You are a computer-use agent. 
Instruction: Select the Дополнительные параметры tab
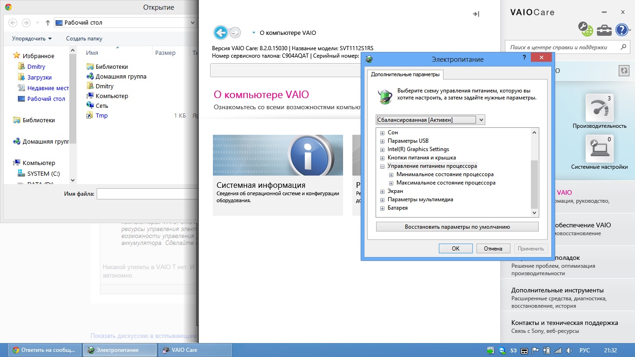click(x=405, y=74)
